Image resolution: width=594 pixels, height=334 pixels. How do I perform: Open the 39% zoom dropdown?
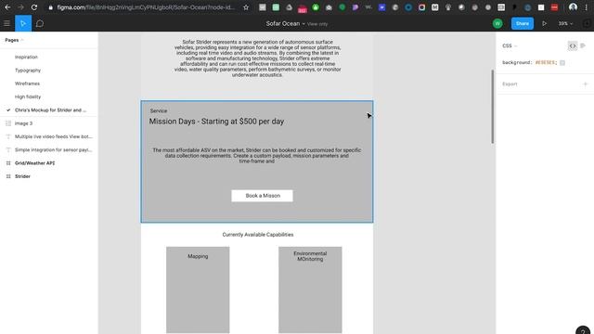click(x=565, y=23)
